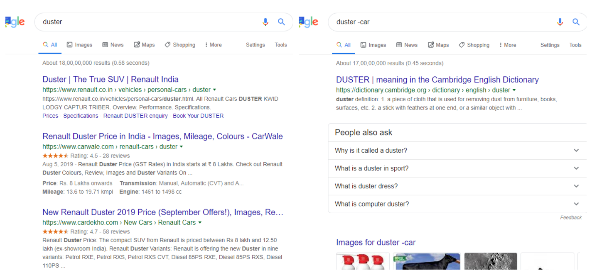Select All tab in right 'duster -car' results
Screen dimensions: 592x275
[344, 45]
